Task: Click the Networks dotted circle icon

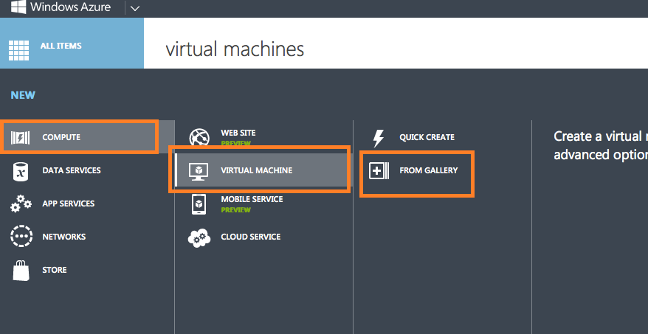Action: 21,237
